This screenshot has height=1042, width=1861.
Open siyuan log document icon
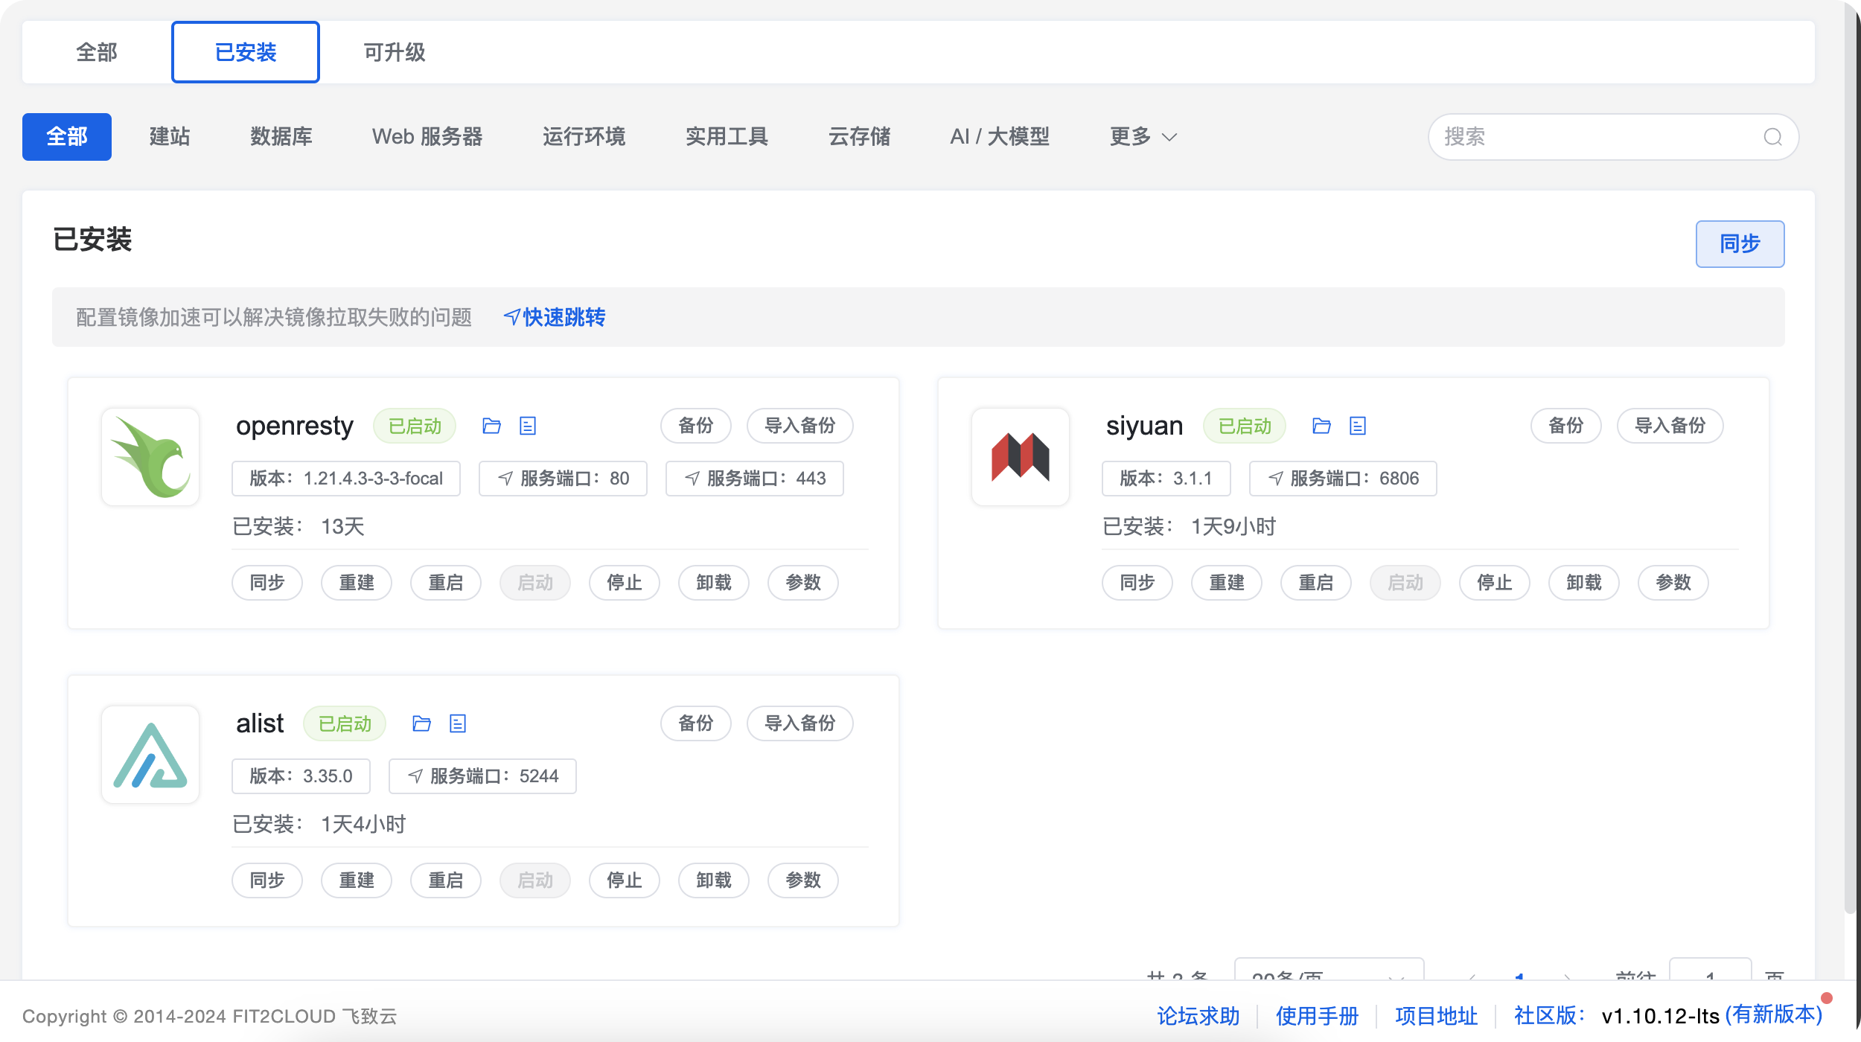(x=1358, y=426)
